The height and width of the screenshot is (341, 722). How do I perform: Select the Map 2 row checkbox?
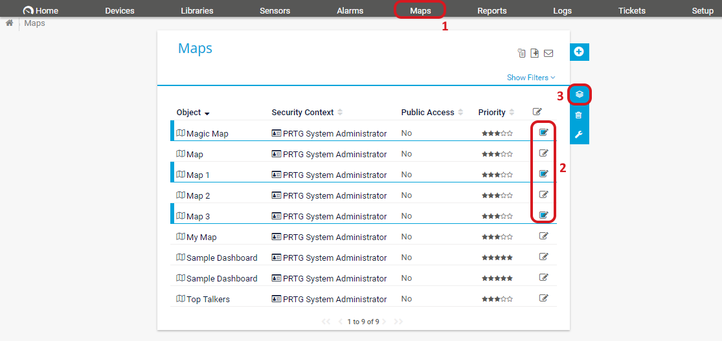[544, 195]
